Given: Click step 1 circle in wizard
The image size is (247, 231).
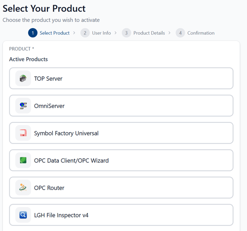Looking at the screenshot, I should tap(33, 33).
